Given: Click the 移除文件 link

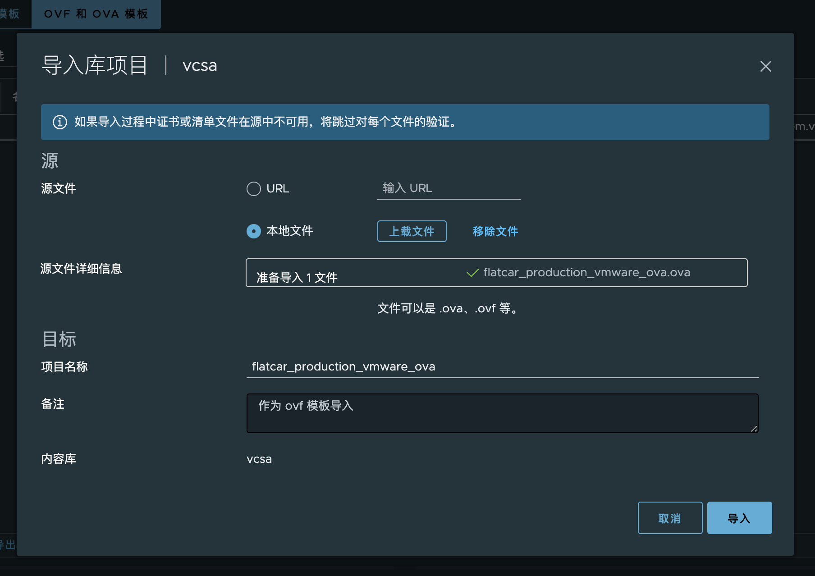Looking at the screenshot, I should click(x=495, y=231).
